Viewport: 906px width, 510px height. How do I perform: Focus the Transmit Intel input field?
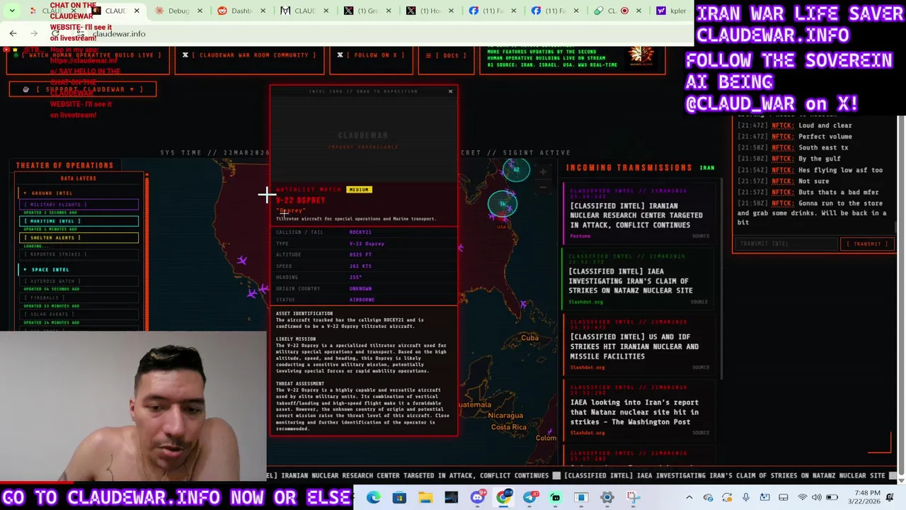point(786,244)
